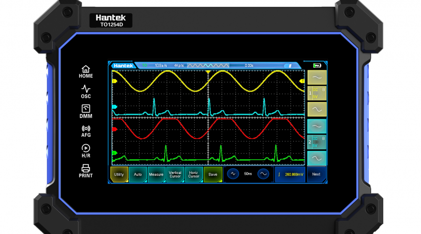Toggle channel 2 DC 5V settings
Screen dimensions: 421x234
[x=316, y=142]
